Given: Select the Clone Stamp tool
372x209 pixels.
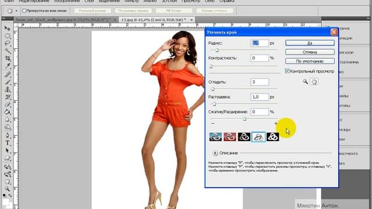Looking at the screenshot, I should coord(8,89).
